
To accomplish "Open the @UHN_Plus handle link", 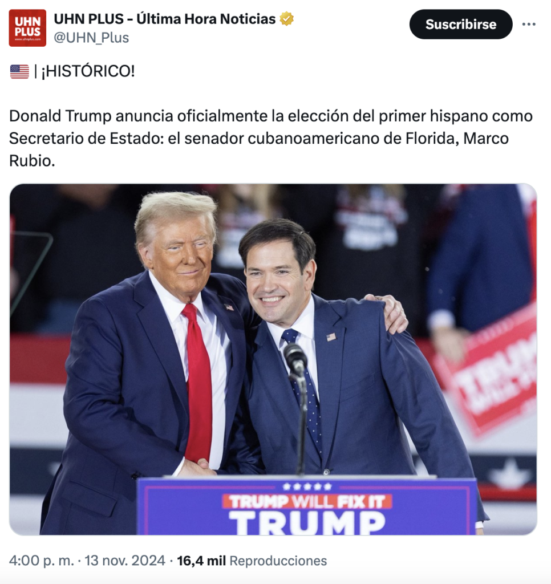I will [91, 38].
